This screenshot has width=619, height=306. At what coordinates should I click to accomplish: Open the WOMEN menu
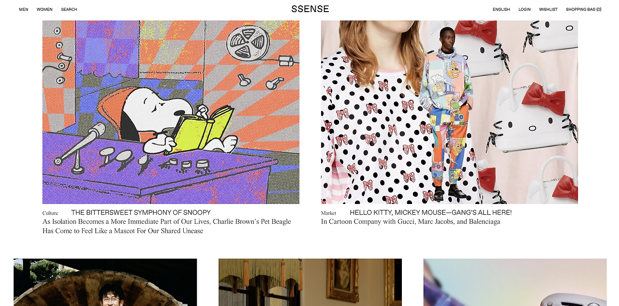(x=44, y=10)
